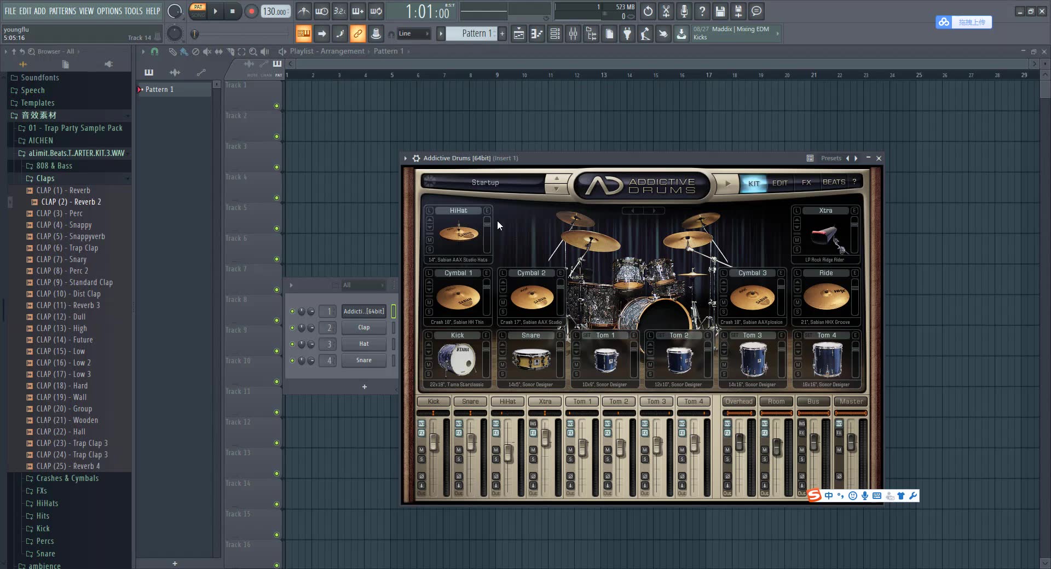This screenshot has height=569, width=1051.
Task: Click the transport record button
Action: pos(251,11)
